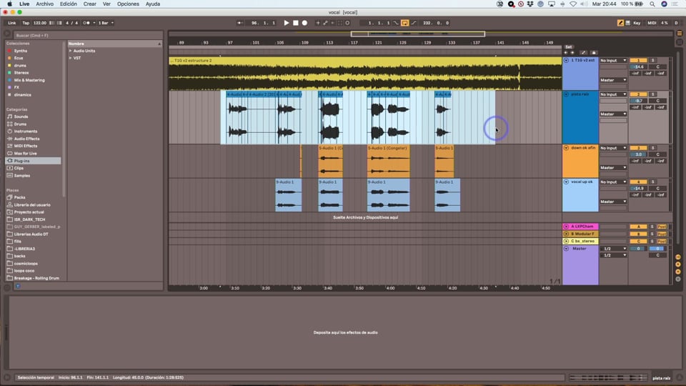Screen dimensions: 686x386
Task: Open the Crear menu
Action: click(90, 4)
